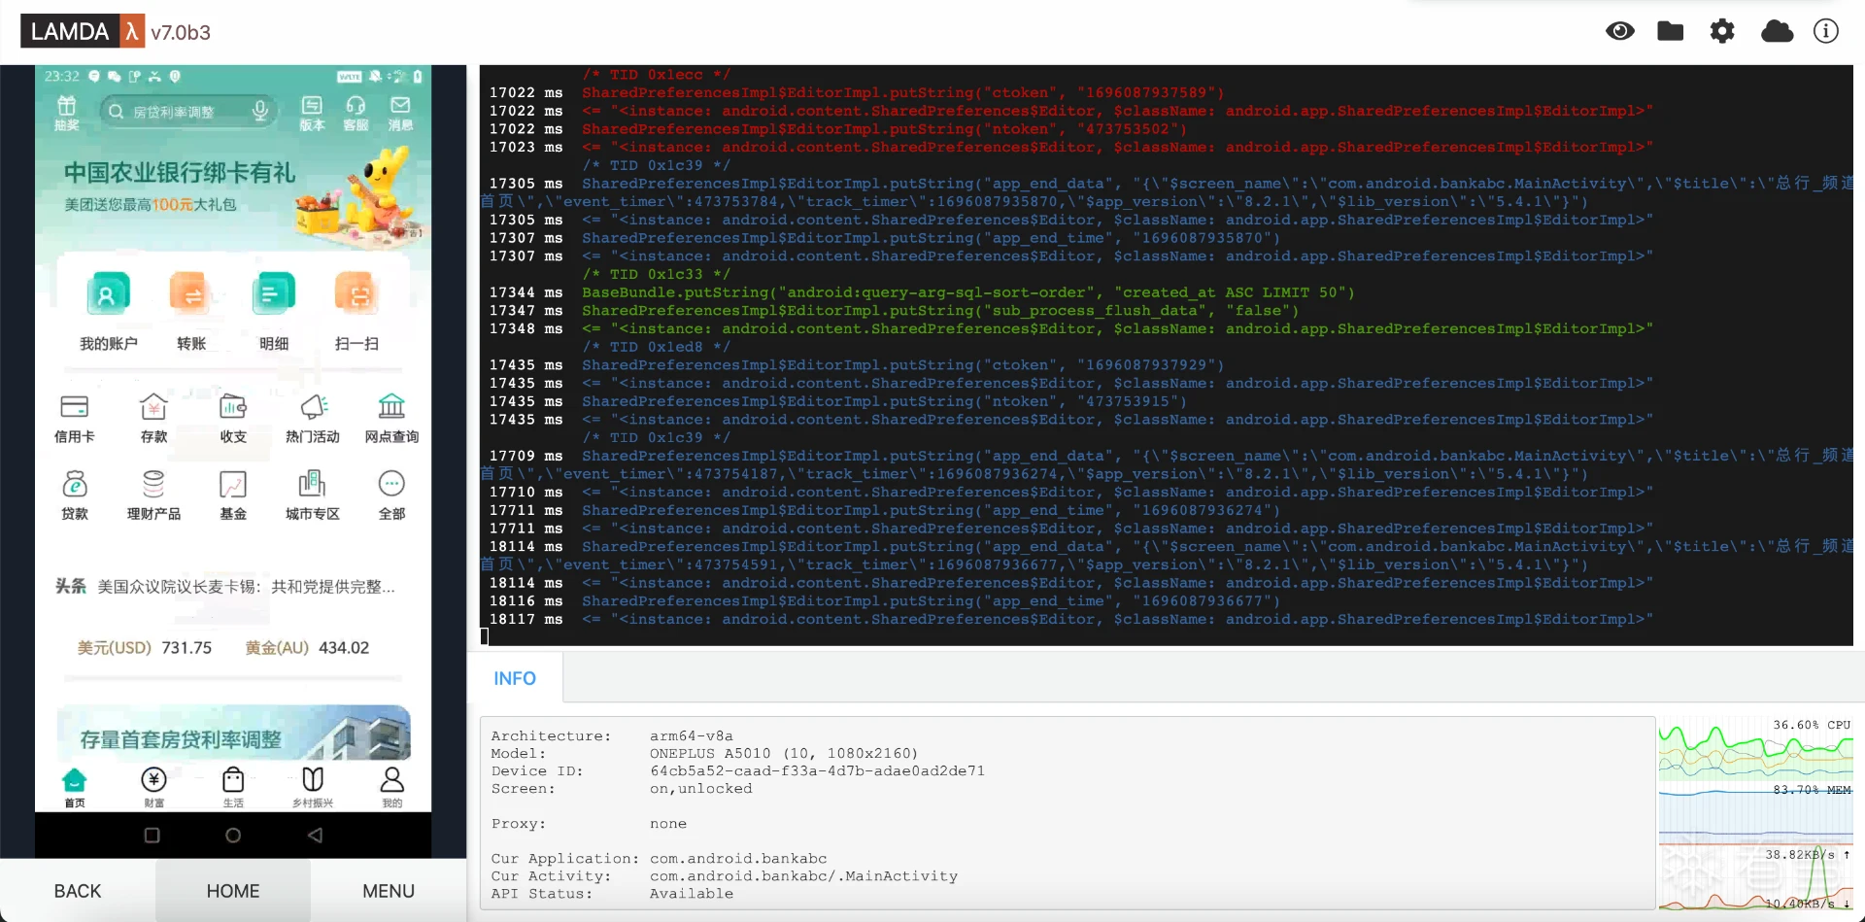
Task: Select the INFO tab
Action: (515, 678)
